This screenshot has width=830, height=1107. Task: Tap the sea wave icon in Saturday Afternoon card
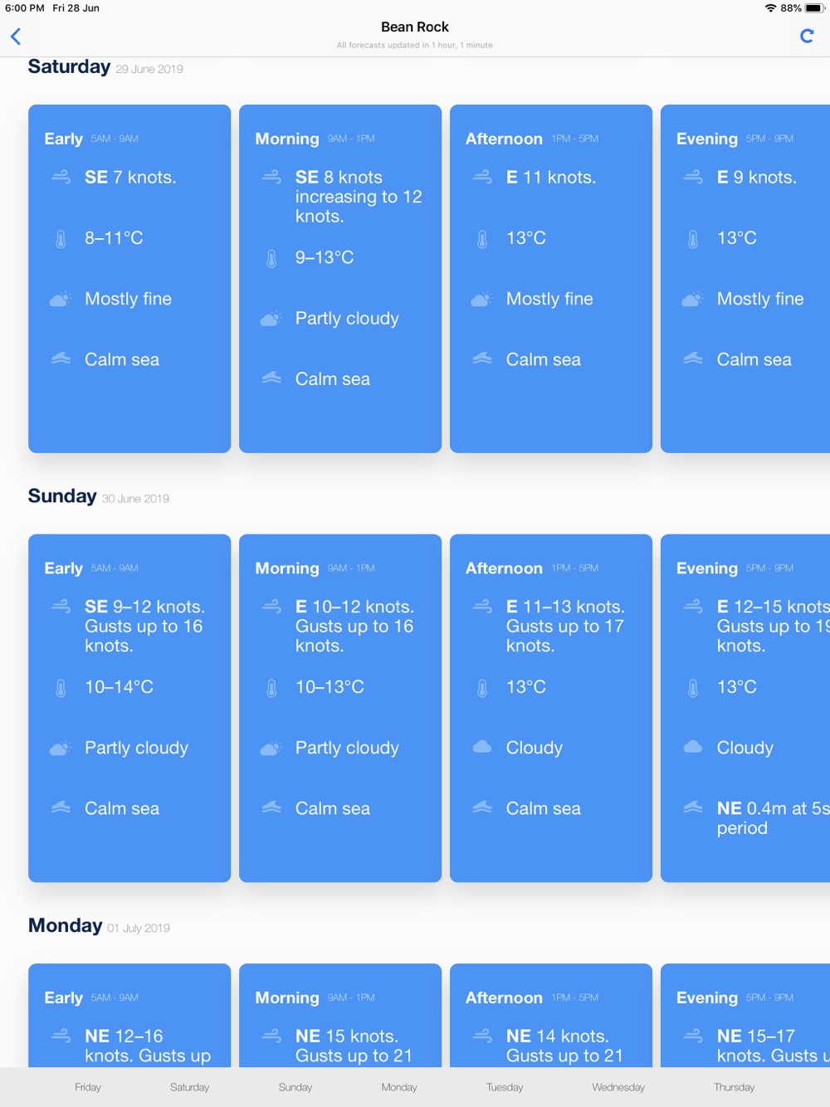point(482,358)
